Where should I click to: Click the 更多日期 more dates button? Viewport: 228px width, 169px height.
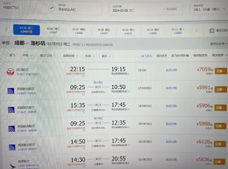pyautogui.click(x=218, y=30)
